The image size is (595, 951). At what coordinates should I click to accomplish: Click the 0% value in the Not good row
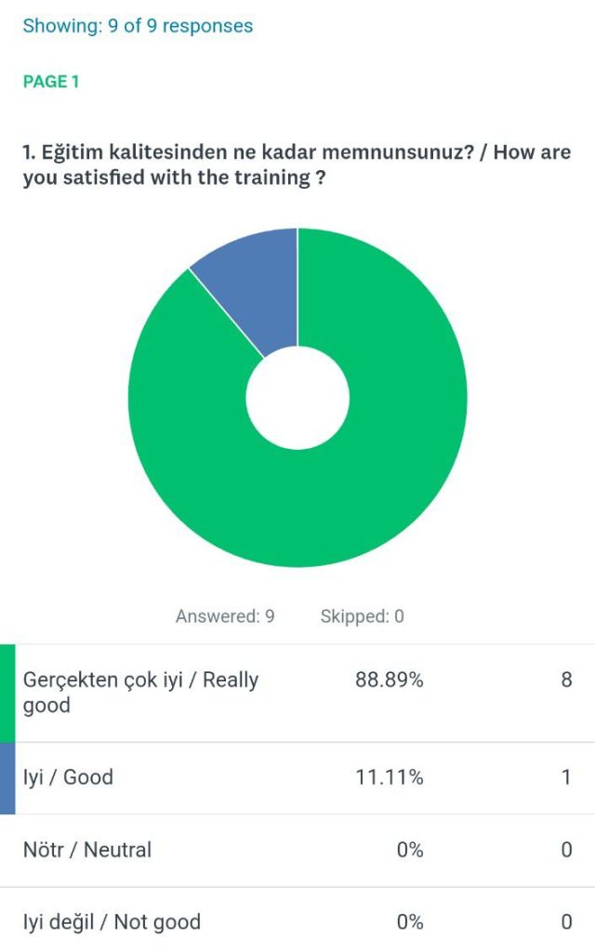tap(409, 922)
